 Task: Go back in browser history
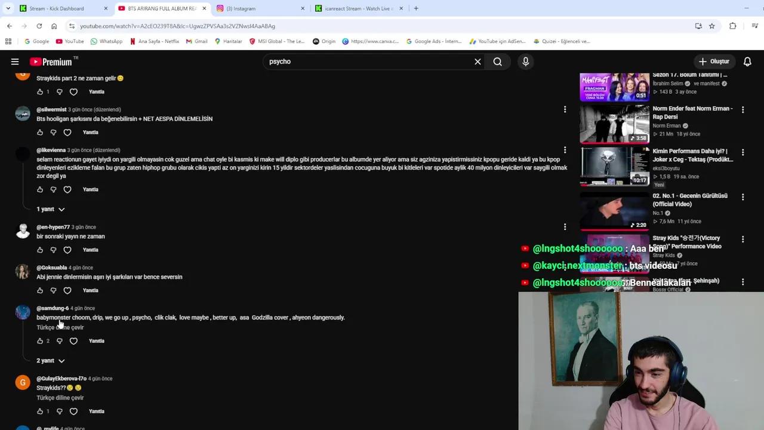tap(10, 26)
